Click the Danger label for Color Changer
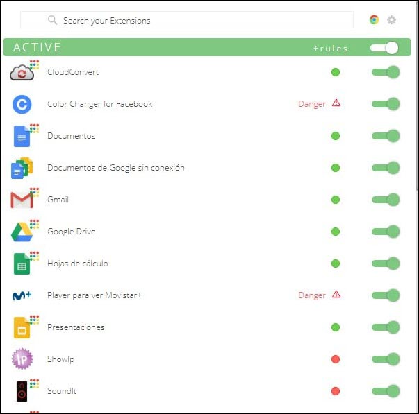The height and width of the screenshot is (414, 419). (x=312, y=104)
